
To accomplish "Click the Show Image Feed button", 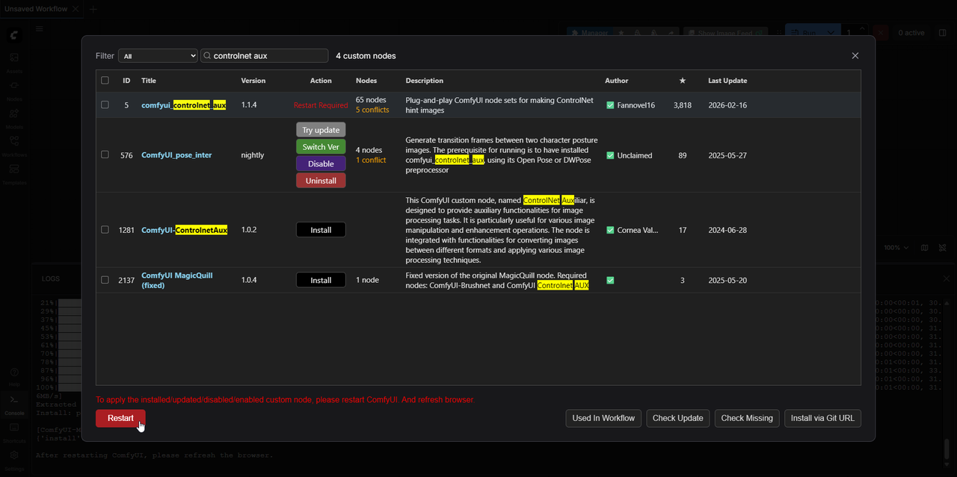I will [x=726, y=33].
